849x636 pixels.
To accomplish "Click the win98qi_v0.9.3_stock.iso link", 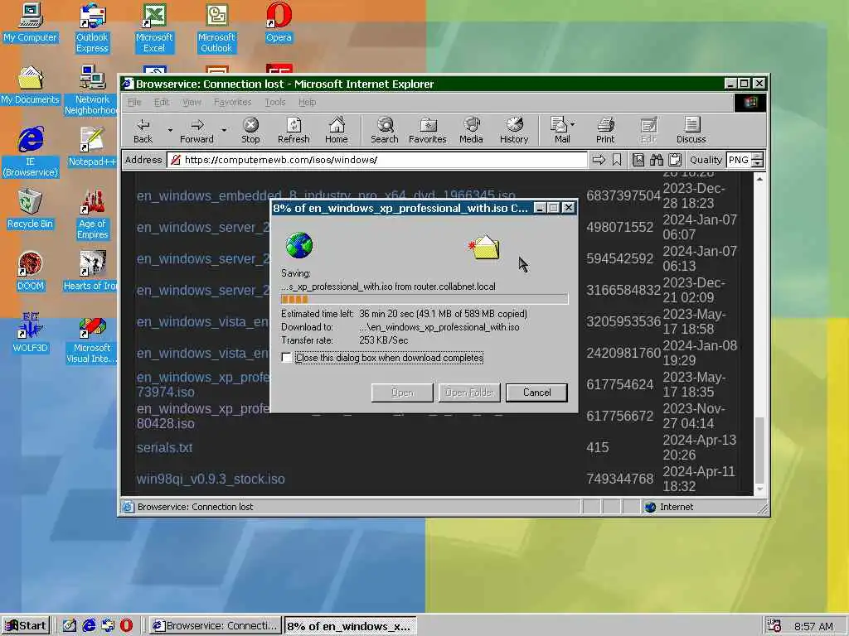I will 211,479.
